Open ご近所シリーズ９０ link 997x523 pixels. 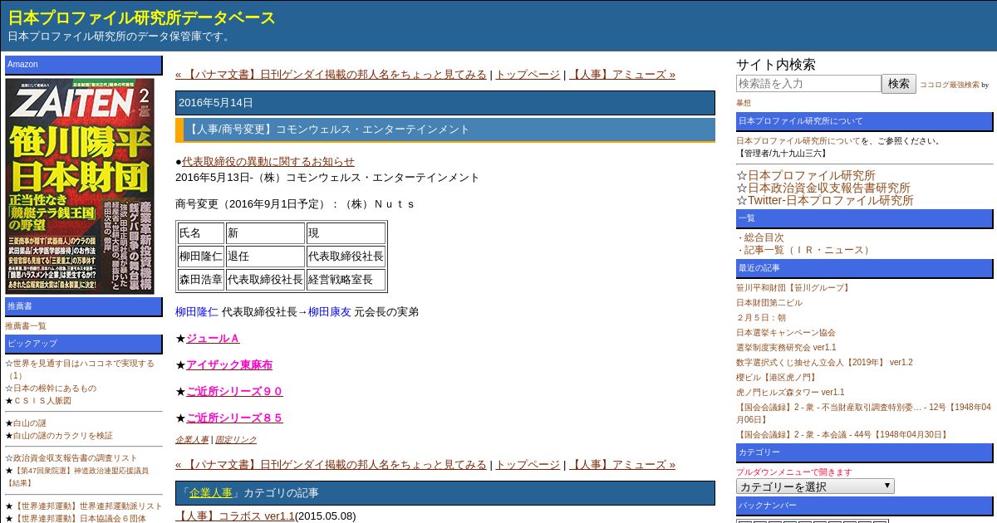(x=234, y=391)
